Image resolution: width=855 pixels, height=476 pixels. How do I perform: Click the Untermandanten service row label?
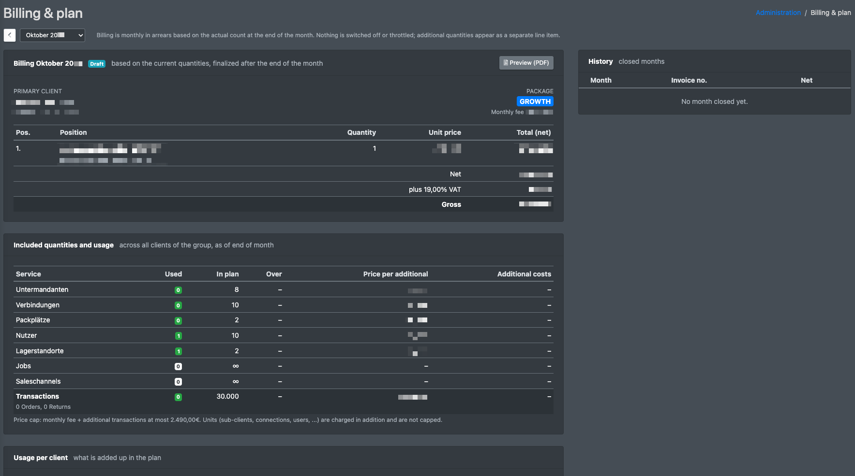[42, 289]
